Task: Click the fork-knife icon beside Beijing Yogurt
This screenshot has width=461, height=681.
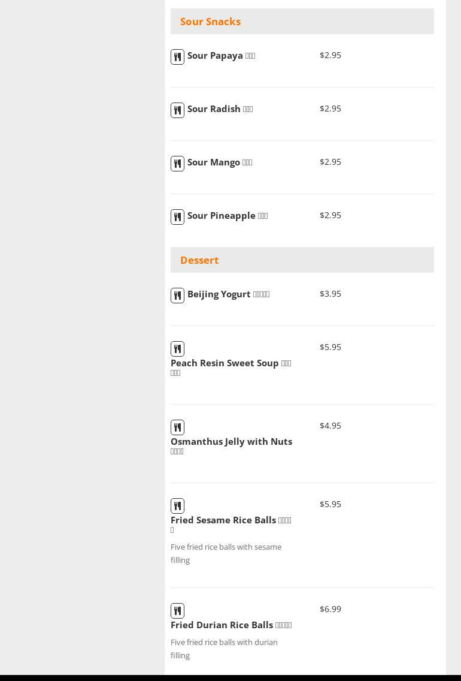Action: (177, 296)
